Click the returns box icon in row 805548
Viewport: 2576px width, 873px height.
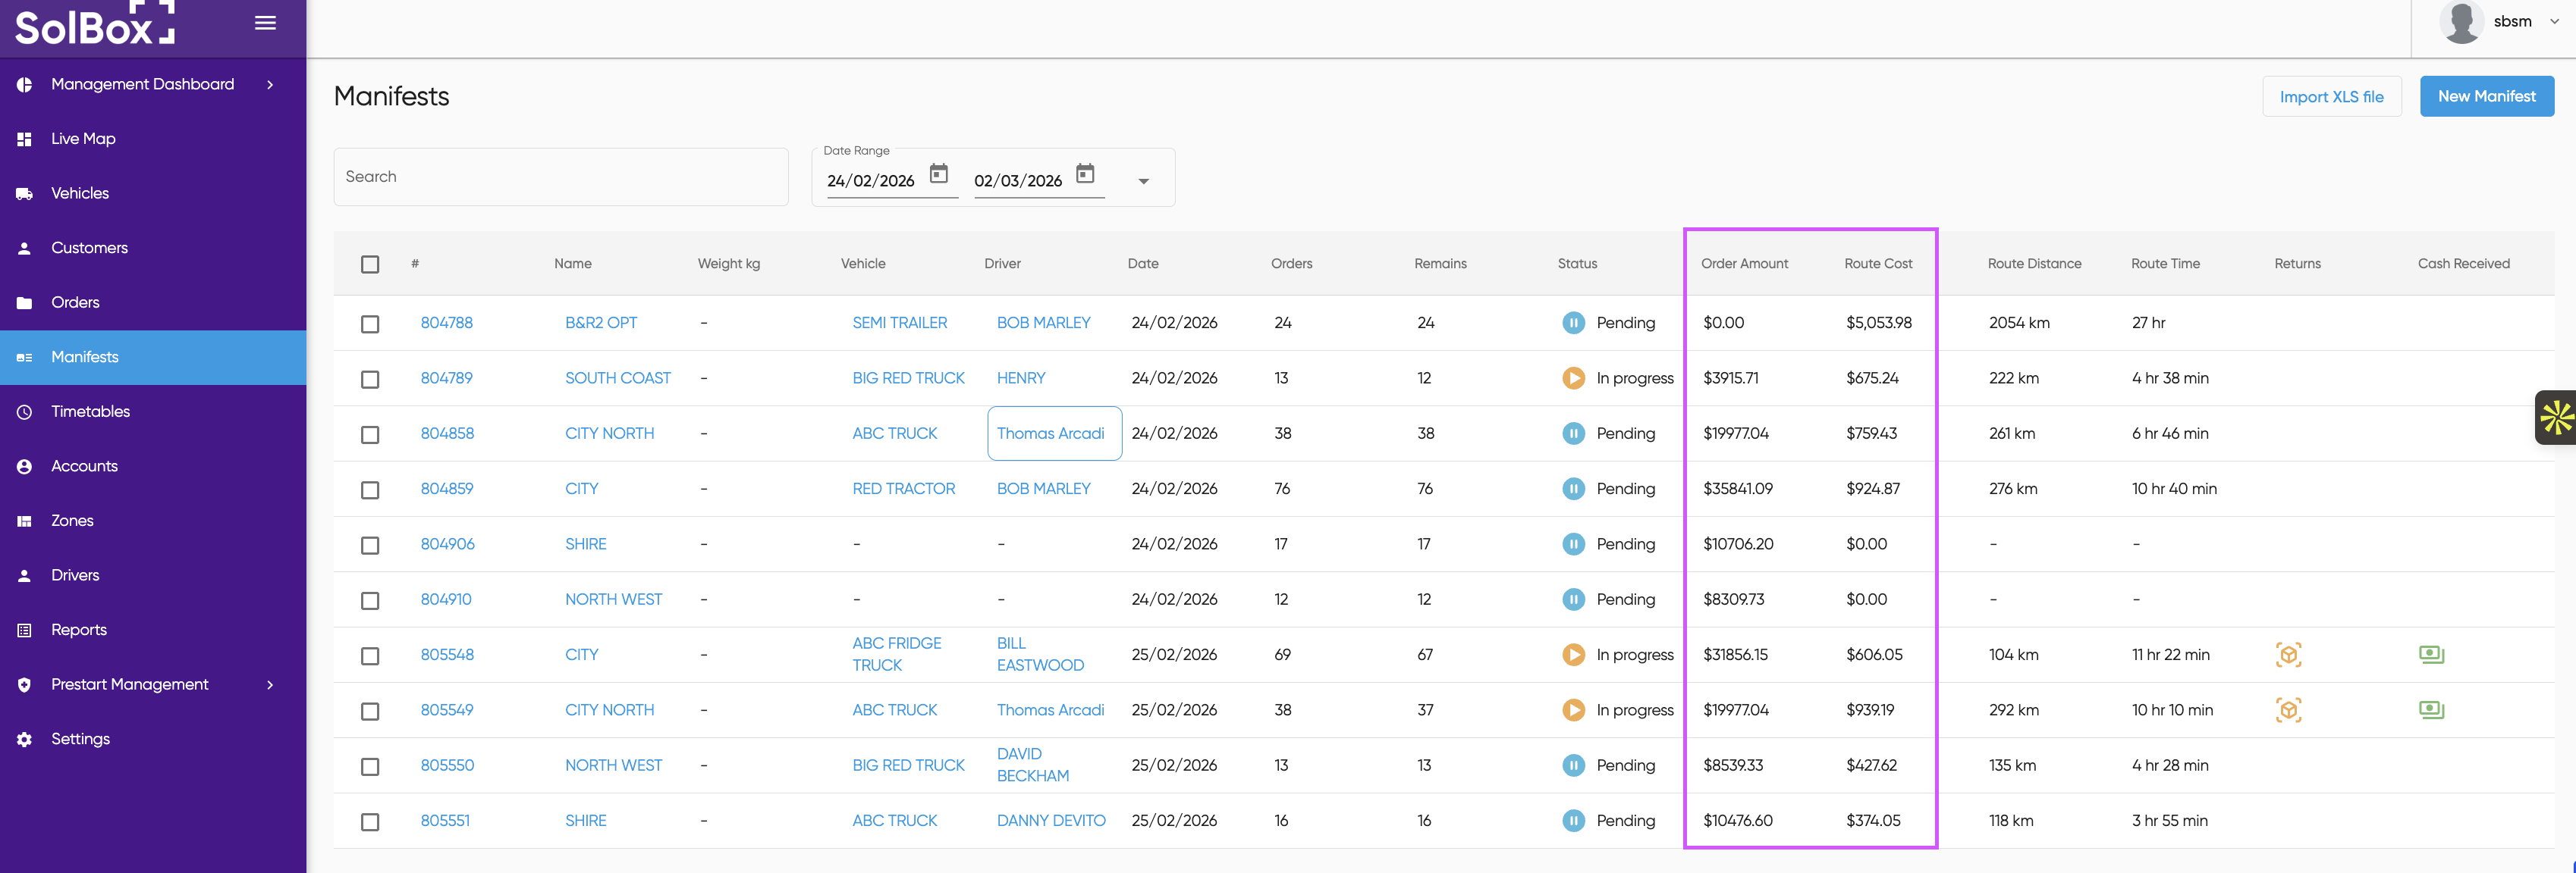click(x=2288, y=654)
